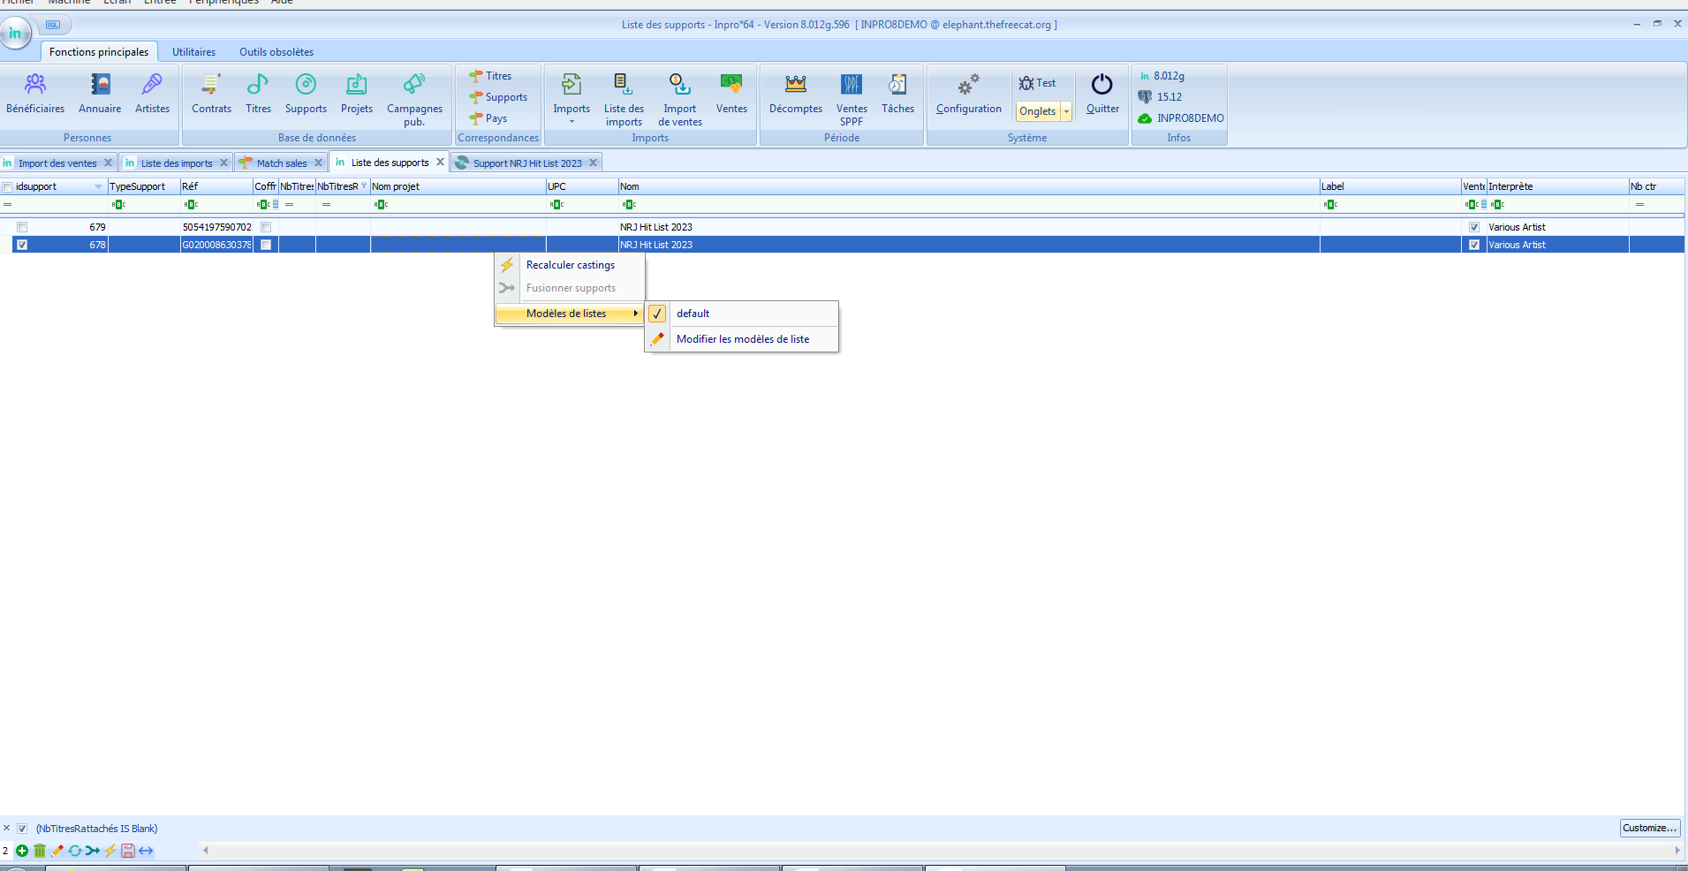Delete record using the trash icon
Screen dimensions: 1688x871
pos(40,851)
